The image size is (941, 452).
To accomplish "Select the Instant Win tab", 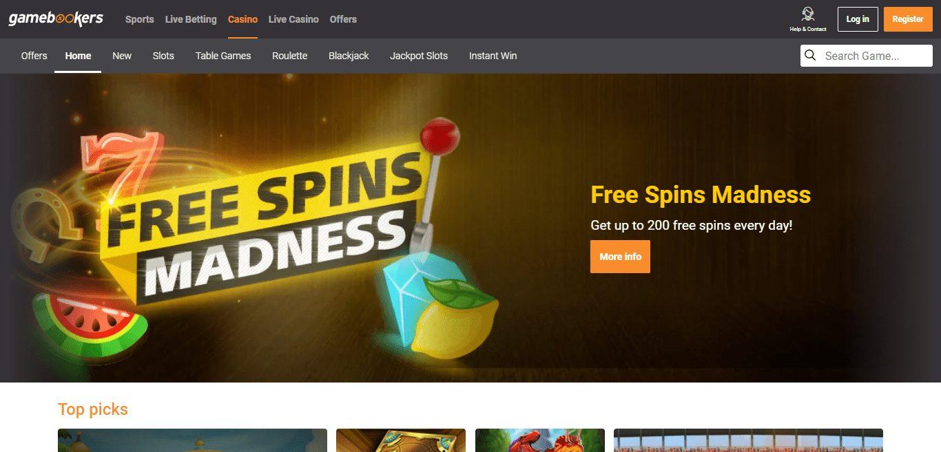I will click(x=493, y=56).
